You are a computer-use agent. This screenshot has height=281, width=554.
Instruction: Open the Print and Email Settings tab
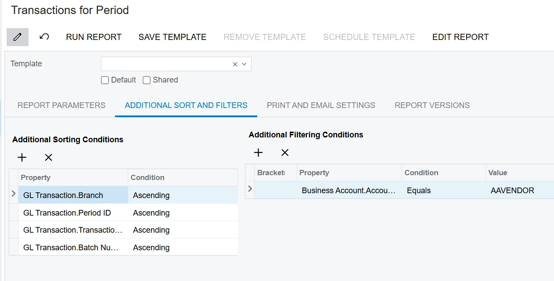321,105
